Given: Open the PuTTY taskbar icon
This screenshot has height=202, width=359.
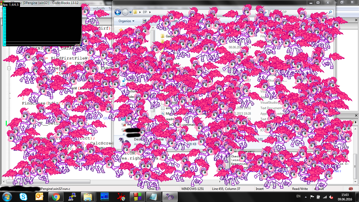Looking at the screenshot, I should [72, 197].
